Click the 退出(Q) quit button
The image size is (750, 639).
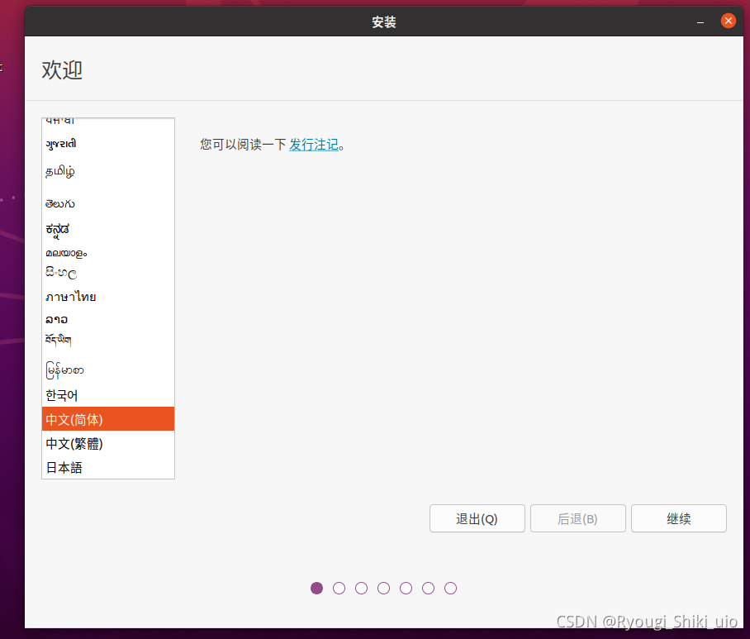click(x=477, y=518)
